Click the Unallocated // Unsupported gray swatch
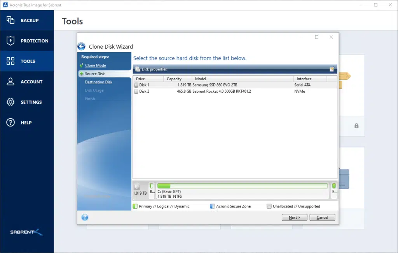The height and width of the screenshot is (253, 398). click(x=269, y=206)
